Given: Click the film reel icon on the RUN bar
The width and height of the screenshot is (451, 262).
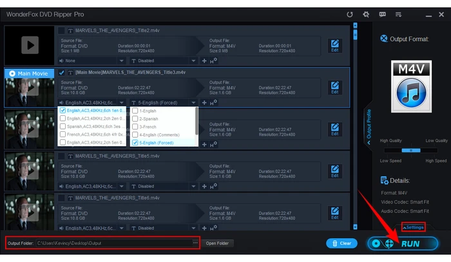Looking at the screenshot, I should point(389,243).
